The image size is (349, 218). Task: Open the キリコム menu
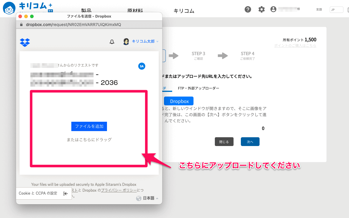[184, 11]
